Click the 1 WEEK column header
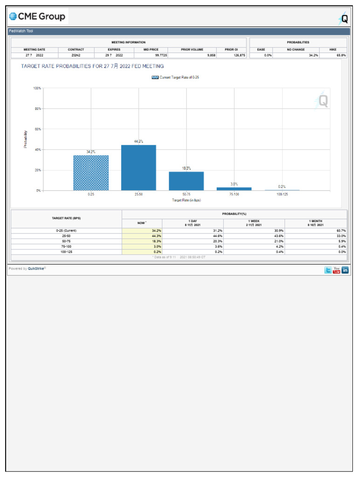 (x=254, y=223)
